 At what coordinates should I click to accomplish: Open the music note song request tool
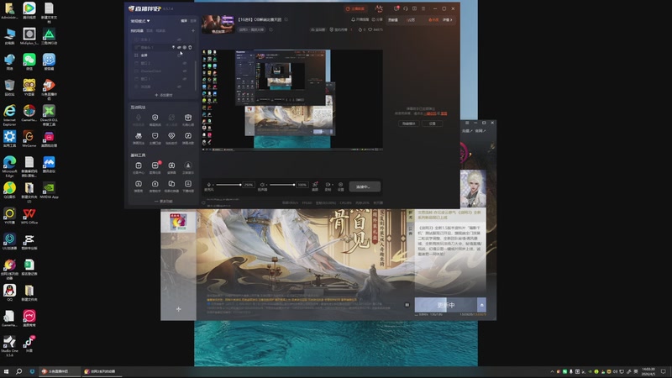point(187,138)
